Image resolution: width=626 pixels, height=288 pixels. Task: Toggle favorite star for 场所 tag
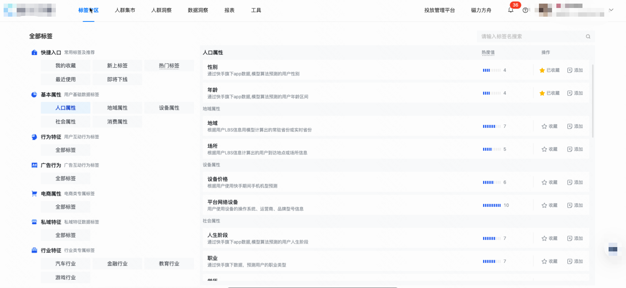click(x=544, y=149)
